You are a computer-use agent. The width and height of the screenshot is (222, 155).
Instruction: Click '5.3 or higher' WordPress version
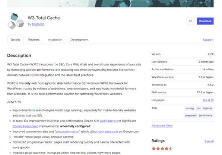click(206, 77)
